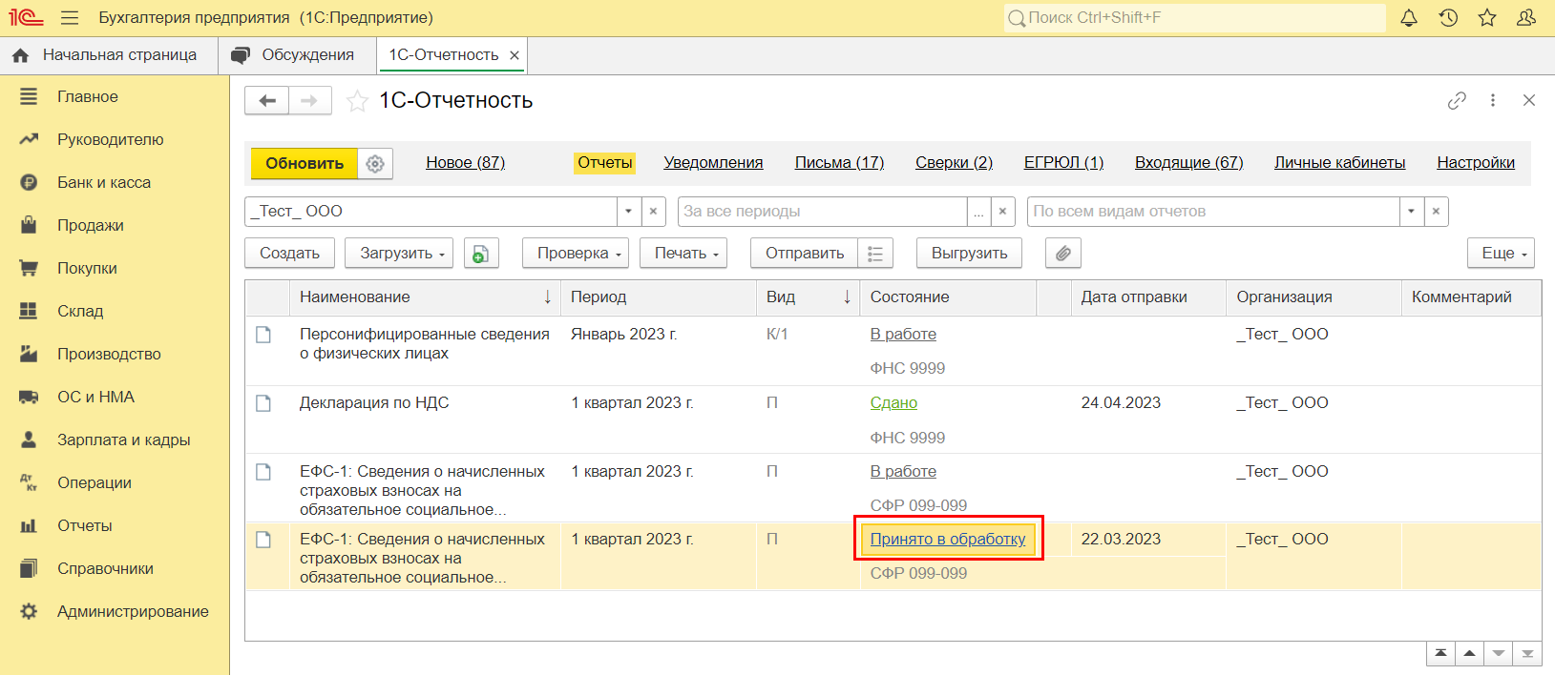The image size is (1555, 675).
Task: Clear the period filter field
Action: 1002,212
